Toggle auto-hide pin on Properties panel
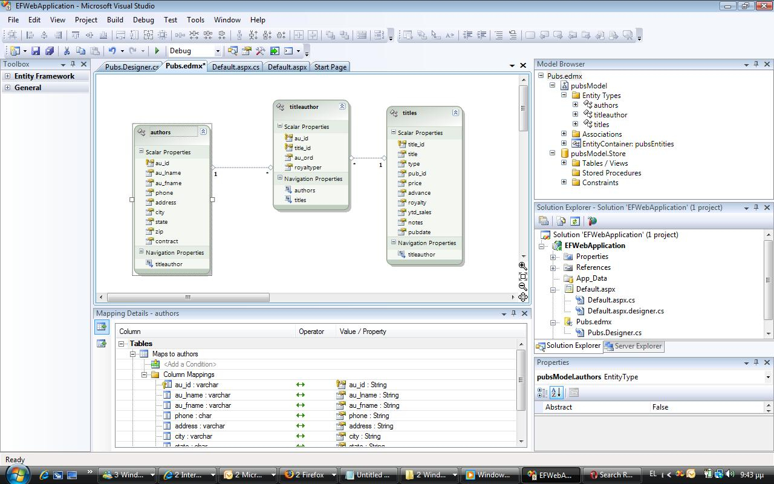774x484 pixels. (x=756, y=362)
